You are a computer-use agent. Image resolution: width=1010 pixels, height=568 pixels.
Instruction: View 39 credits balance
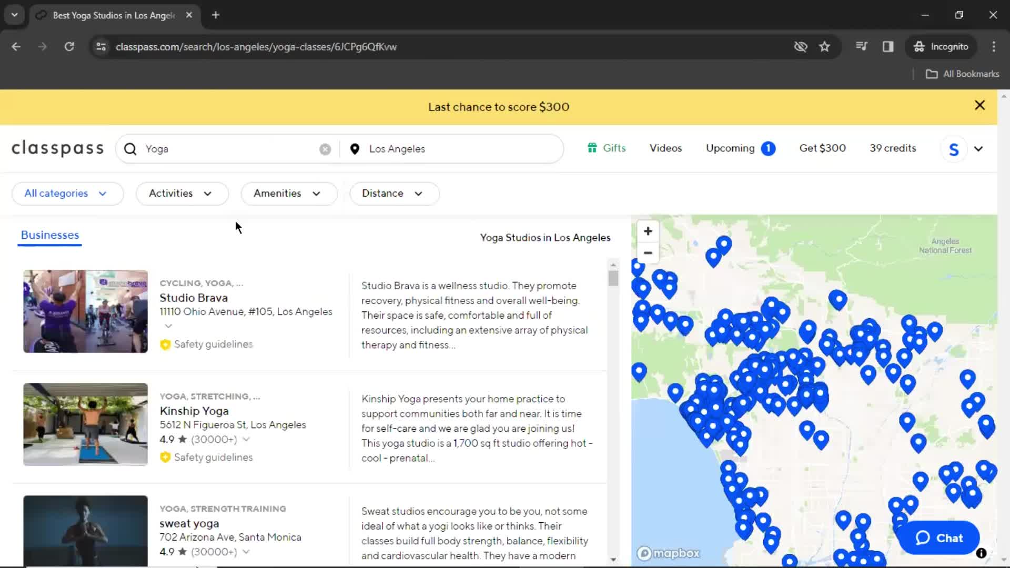pos(893,148)
